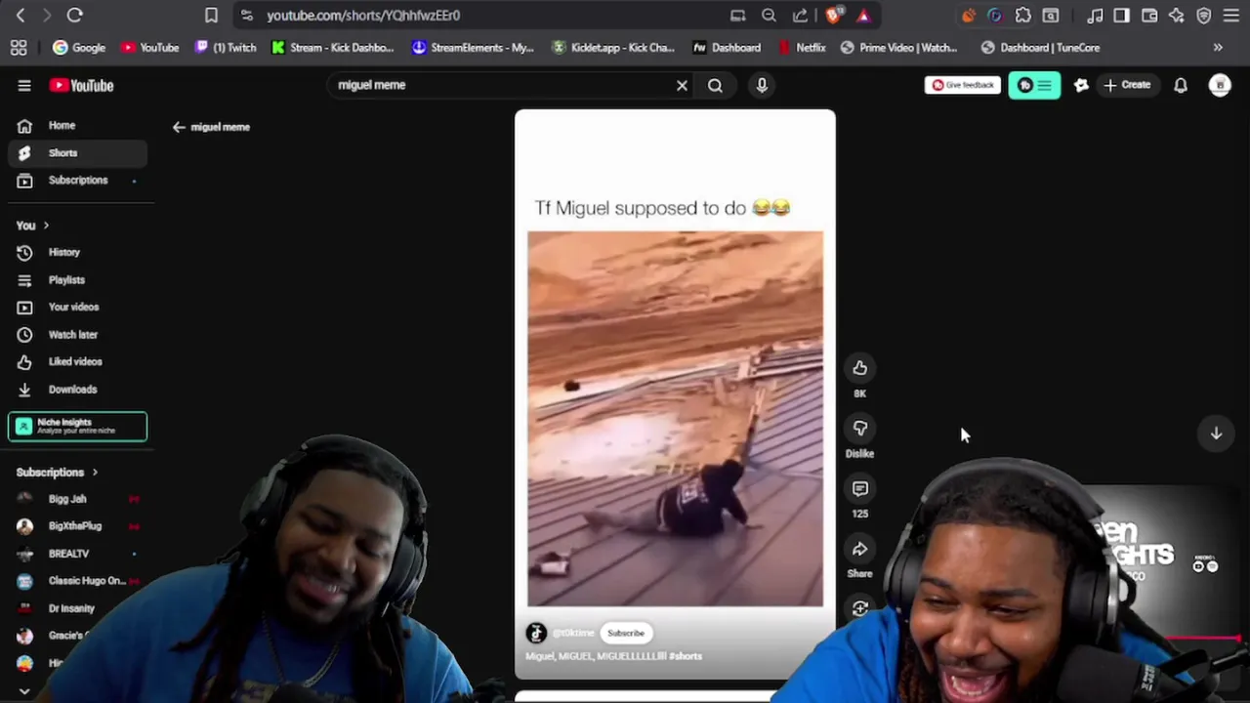The image size is (1250, 703).
Task: Like this Short
Action: (859, 368)
